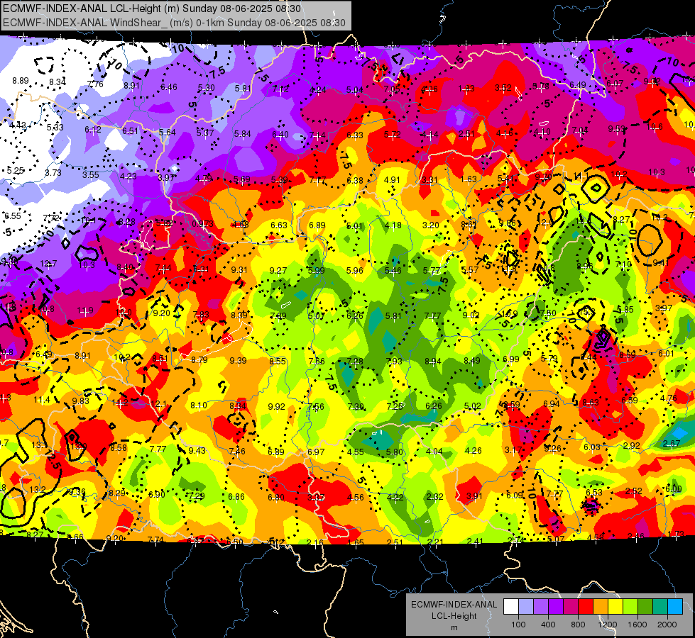Click the shear value '4.91' on the map
The height and width of the screenshot is (638, 695).
coord(392,180)
